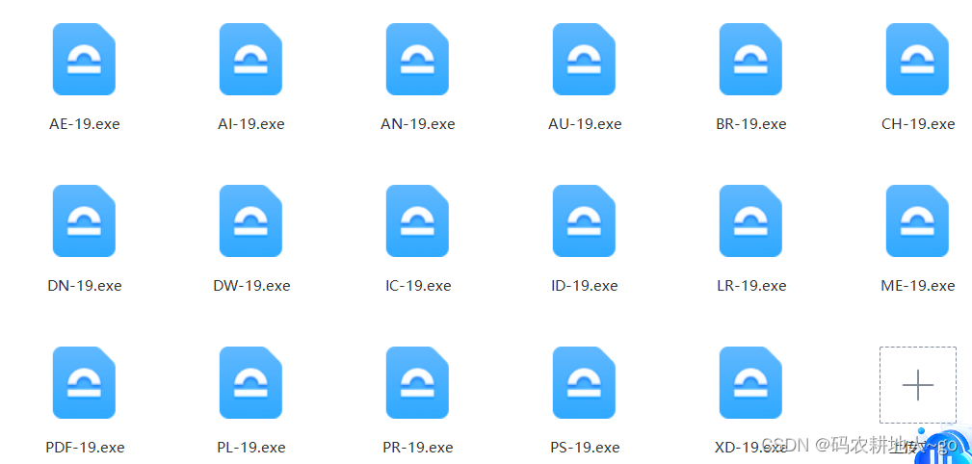Select the DW-19.exe name label
Screen dimensions: 972x464
(x=251, y=286)
